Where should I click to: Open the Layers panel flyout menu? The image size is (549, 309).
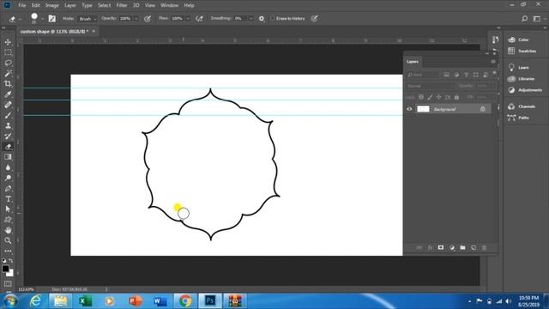pos(493,62)
